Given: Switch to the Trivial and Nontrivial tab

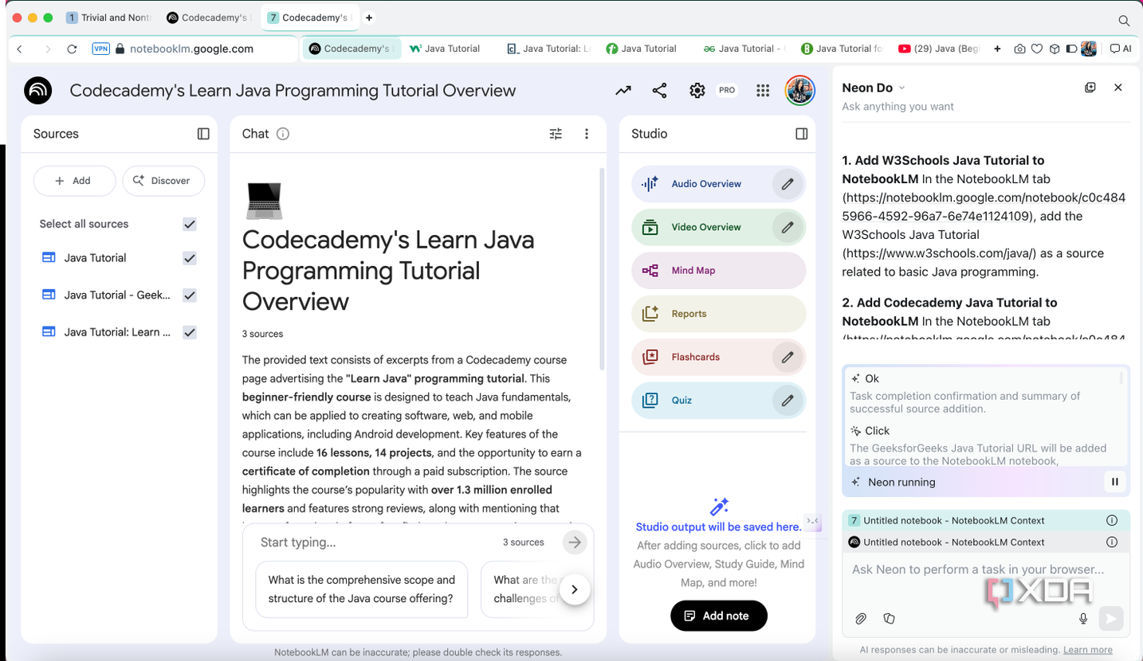Looking at the screenshot, I should tap(109, 18).
